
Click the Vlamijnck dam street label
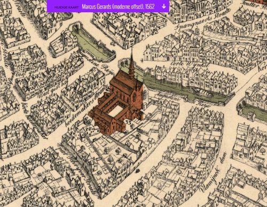click(x=214, y=173)
